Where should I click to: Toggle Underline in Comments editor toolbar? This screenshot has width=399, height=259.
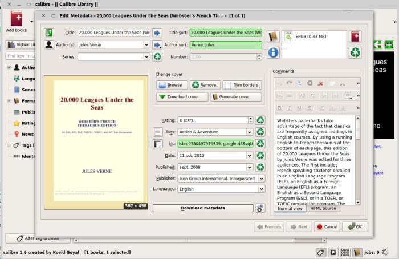299,108
